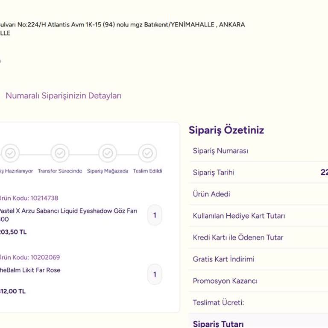Viewport: 328px width, 328px height.
Task: Click 'Kredi Kartı ile Ödenen Tutar' label
Action: click(238, 237)
